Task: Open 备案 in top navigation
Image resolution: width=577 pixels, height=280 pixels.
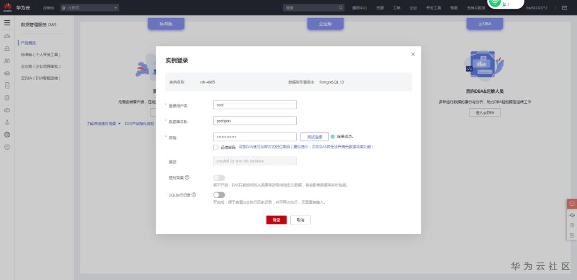Action: (454, 8)
